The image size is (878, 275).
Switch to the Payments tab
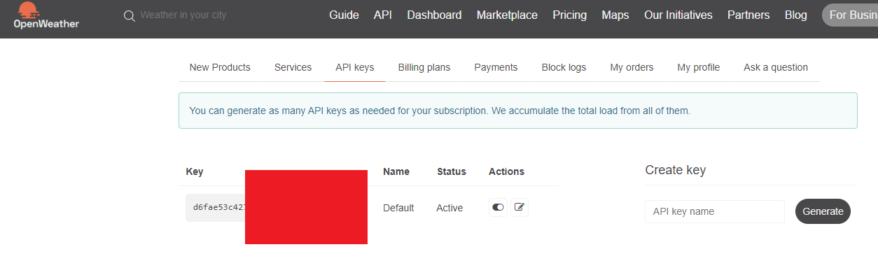[496, 67]
